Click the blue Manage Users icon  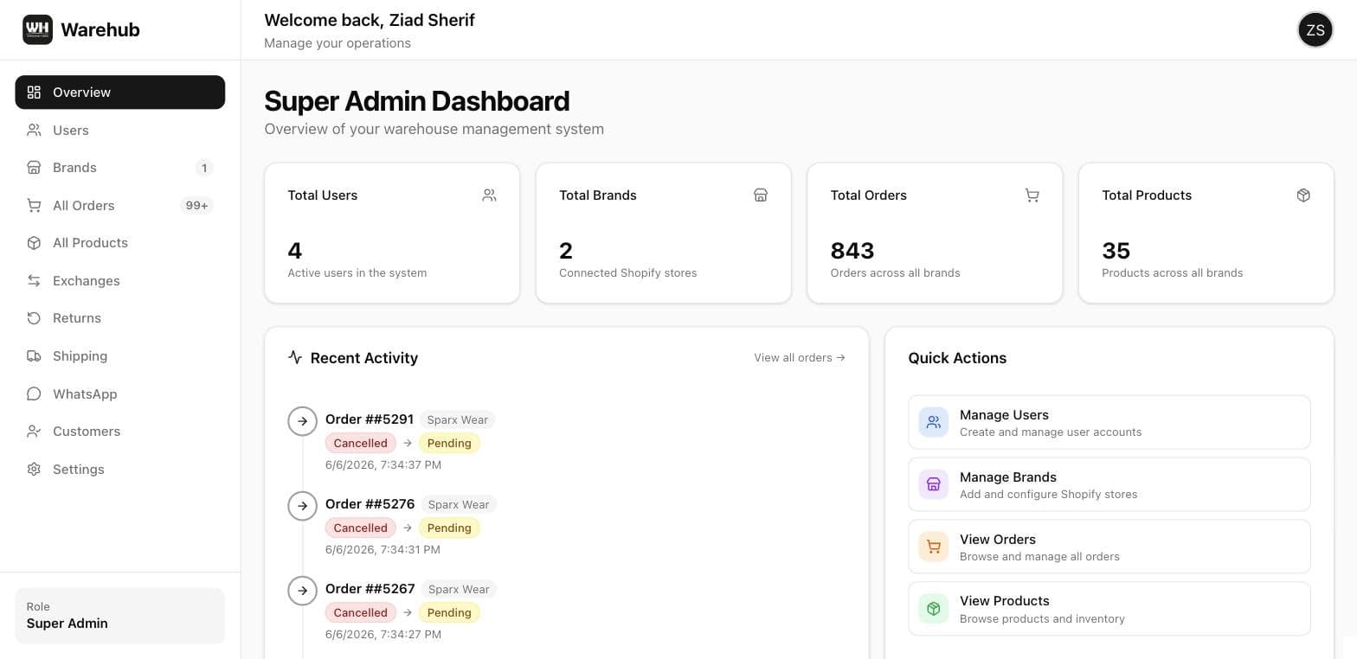pos(934,422)
